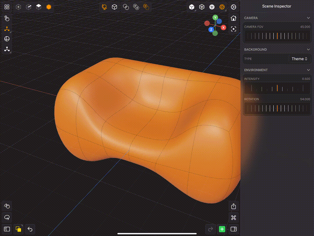Click the wireframe cube icon in center toolbar

(x=114, y=7)
